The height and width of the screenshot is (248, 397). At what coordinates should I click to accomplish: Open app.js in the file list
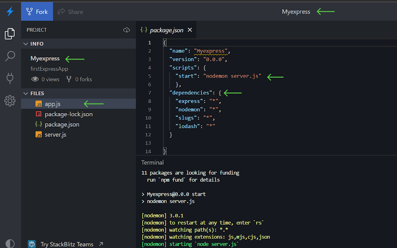78,104
